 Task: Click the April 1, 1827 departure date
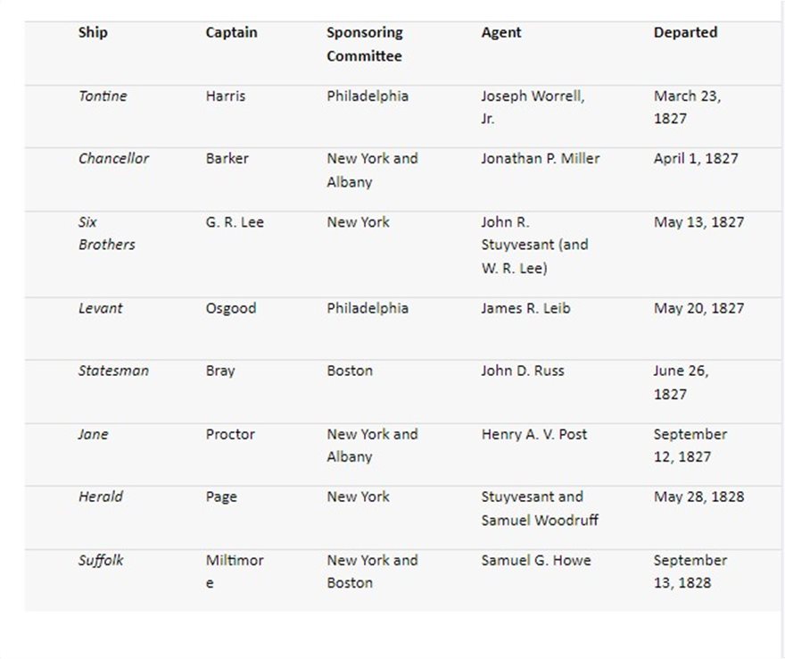coord(696,158)
